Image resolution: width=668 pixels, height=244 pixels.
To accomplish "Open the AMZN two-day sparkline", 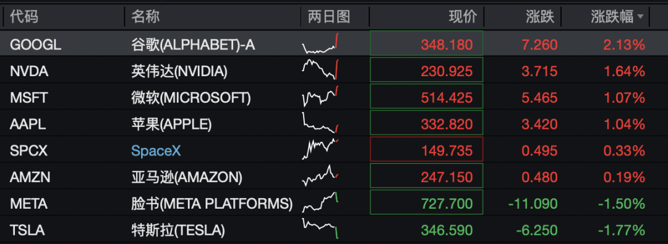I will [x=320, y=176].
